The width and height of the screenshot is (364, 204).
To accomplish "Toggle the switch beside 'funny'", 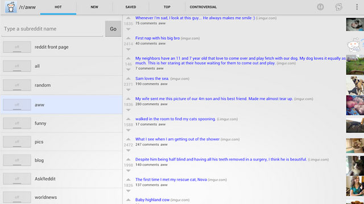I will 17,124.
